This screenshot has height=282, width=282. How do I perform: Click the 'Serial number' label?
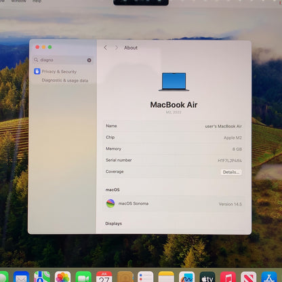pyautogui.click(x=119, y=160)
